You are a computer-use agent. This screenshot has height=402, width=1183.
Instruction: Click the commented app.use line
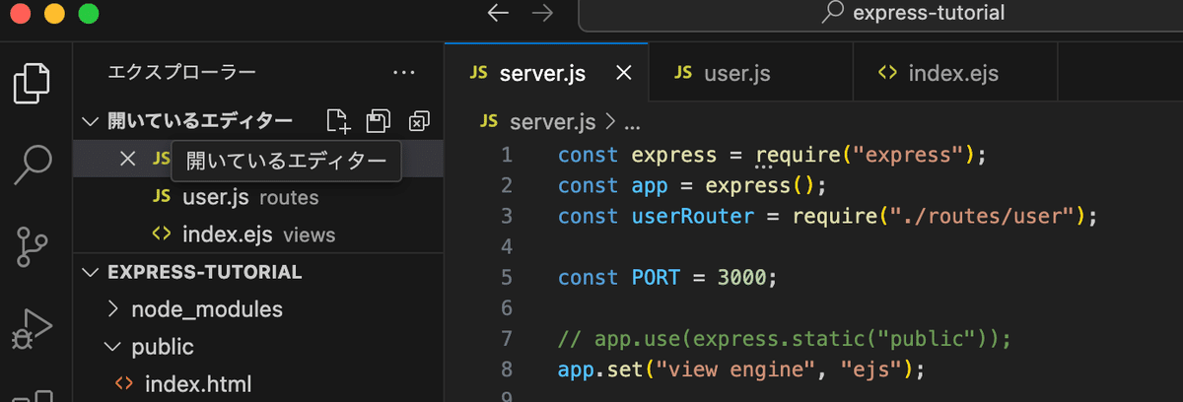[x=785, y=338]
